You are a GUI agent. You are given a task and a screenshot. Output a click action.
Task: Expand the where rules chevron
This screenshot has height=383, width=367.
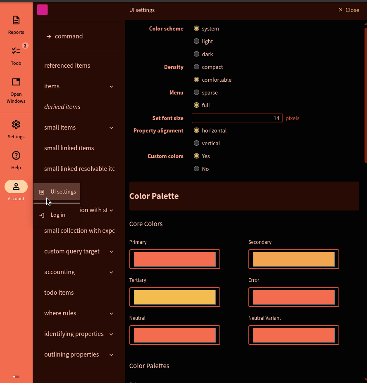click(111, 313)
